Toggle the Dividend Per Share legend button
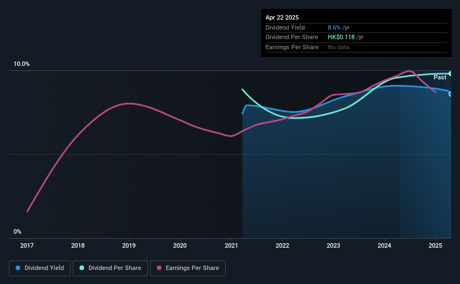 [x=110, y=268]
